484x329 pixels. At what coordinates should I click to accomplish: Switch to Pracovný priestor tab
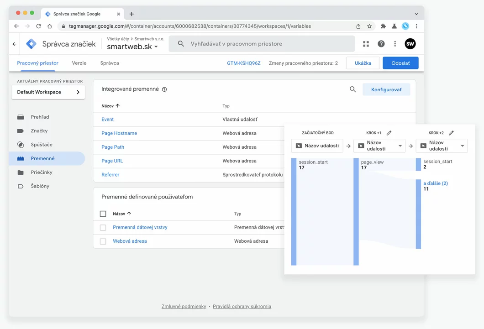click(37, 63)
